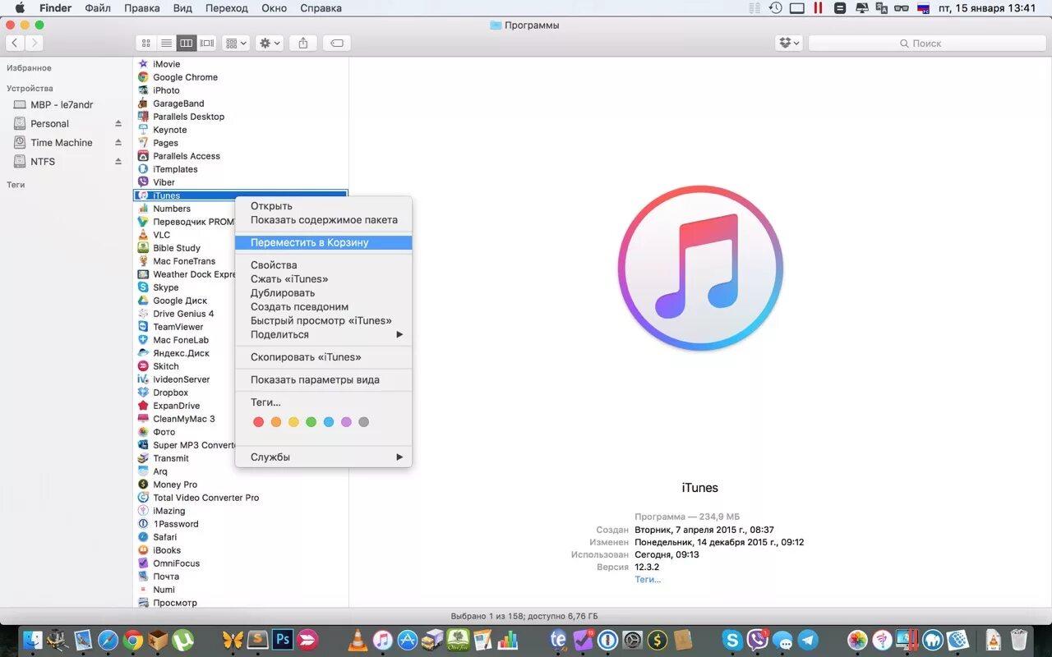Apply the red tag color

[258, 422]
